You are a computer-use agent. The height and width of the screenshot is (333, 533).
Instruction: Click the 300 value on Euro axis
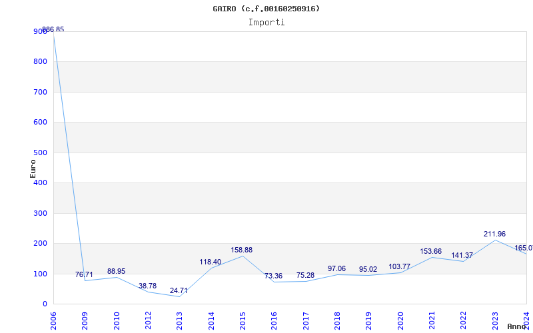(x=40, y=213)
